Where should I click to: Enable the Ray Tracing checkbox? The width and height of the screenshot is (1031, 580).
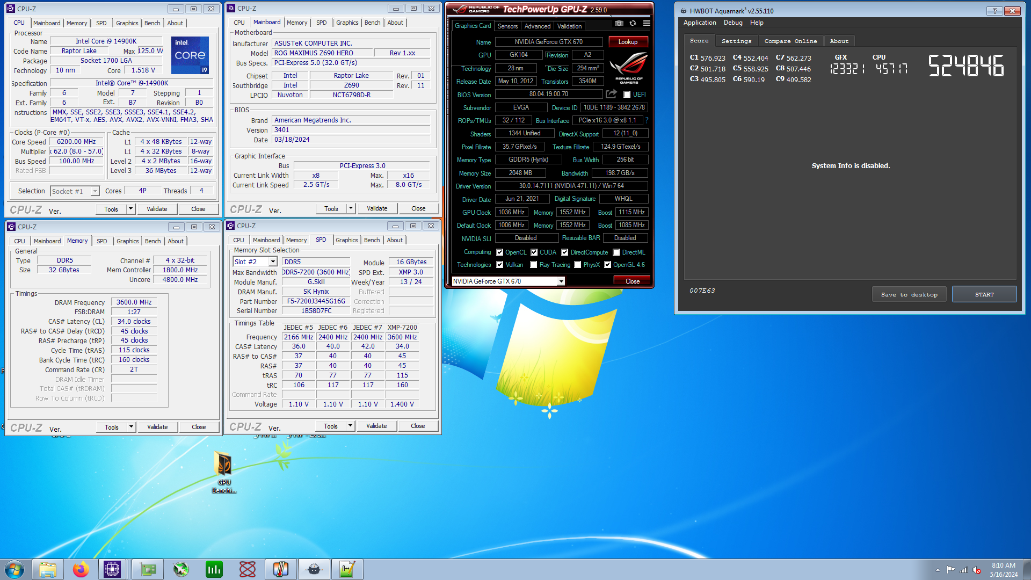(x=533, y=265)
